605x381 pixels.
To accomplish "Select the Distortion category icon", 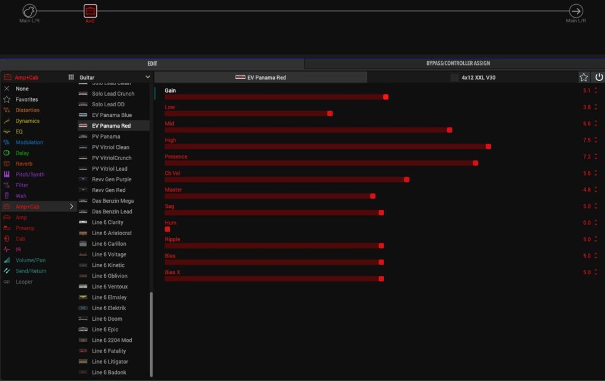I will pos(7,110).
